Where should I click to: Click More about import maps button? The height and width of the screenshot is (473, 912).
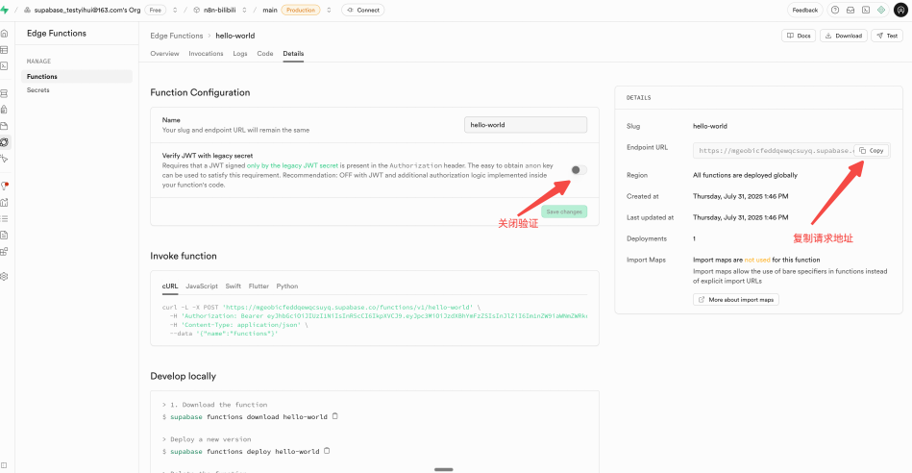pos(737,300)
